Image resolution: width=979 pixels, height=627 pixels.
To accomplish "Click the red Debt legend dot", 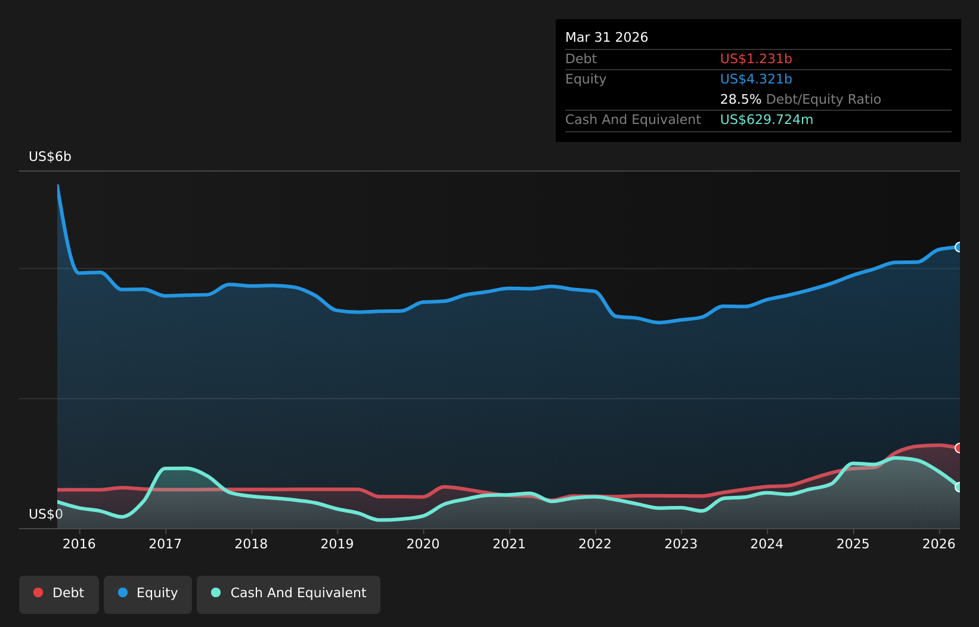I will pyautogui.click(x=38, y=592).
